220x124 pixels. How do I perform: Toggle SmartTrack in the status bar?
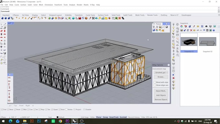click(x=114, y=117)
